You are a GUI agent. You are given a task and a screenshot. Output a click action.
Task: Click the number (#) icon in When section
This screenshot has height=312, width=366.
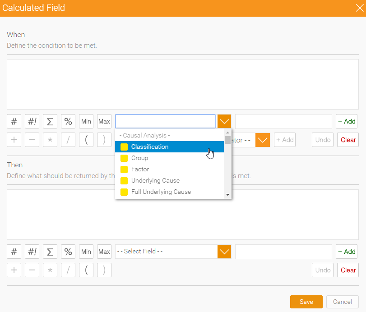coord(14,121)
